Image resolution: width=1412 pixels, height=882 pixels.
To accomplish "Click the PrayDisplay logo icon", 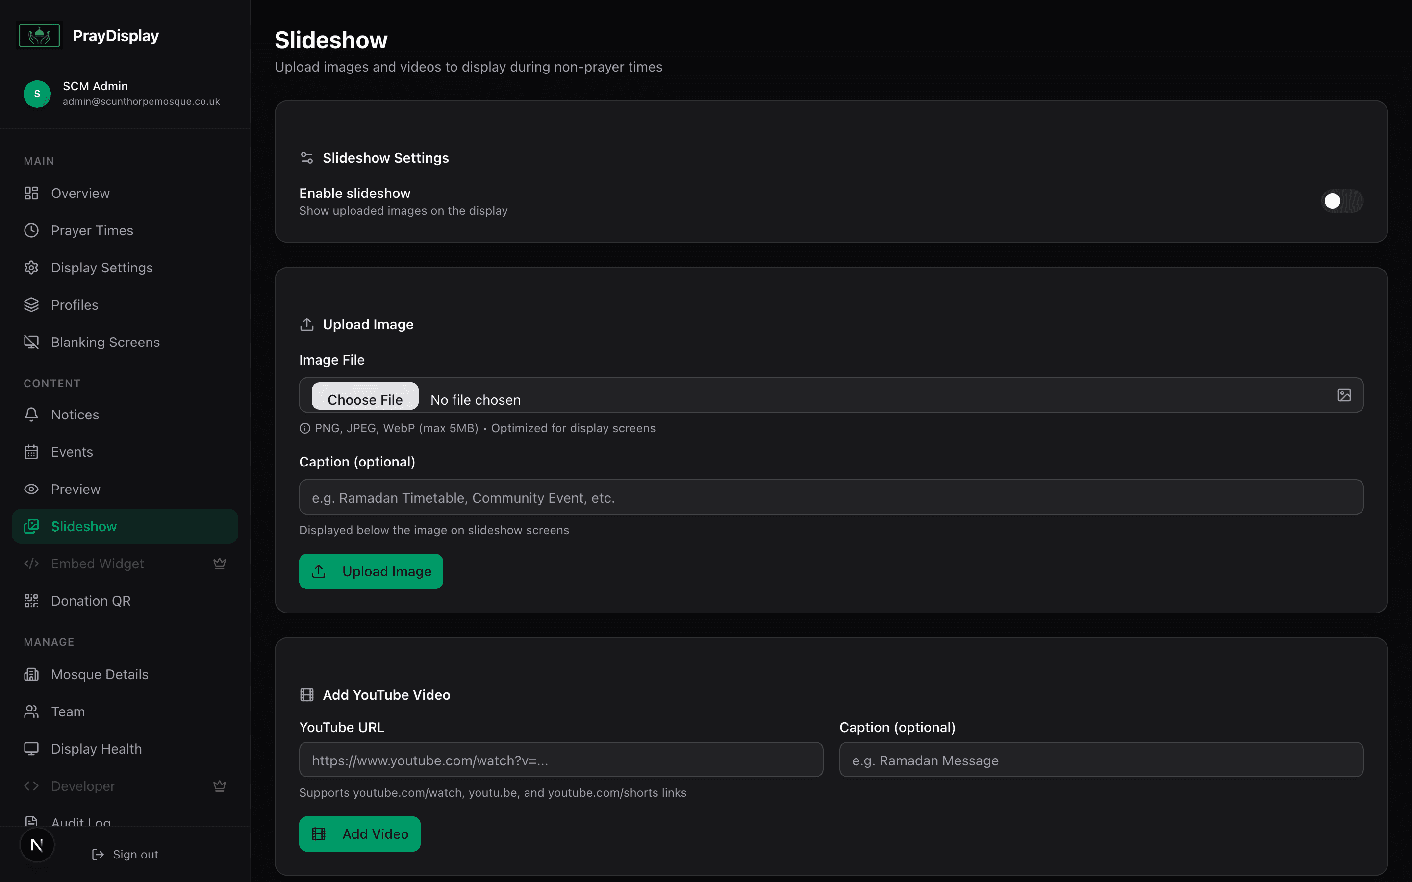I will point(39,35).
